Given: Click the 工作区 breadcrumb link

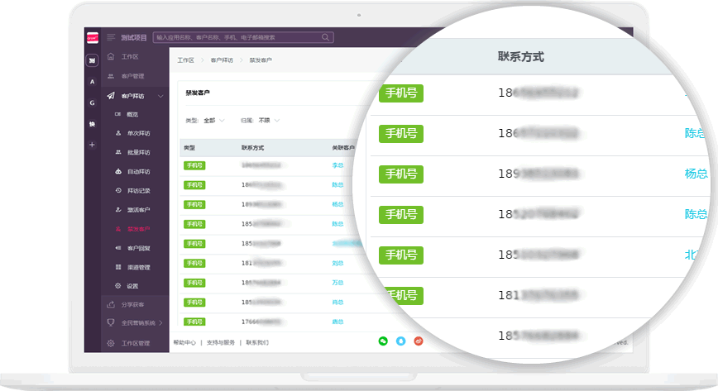Looking at the screenshot, I should [185, 60].
